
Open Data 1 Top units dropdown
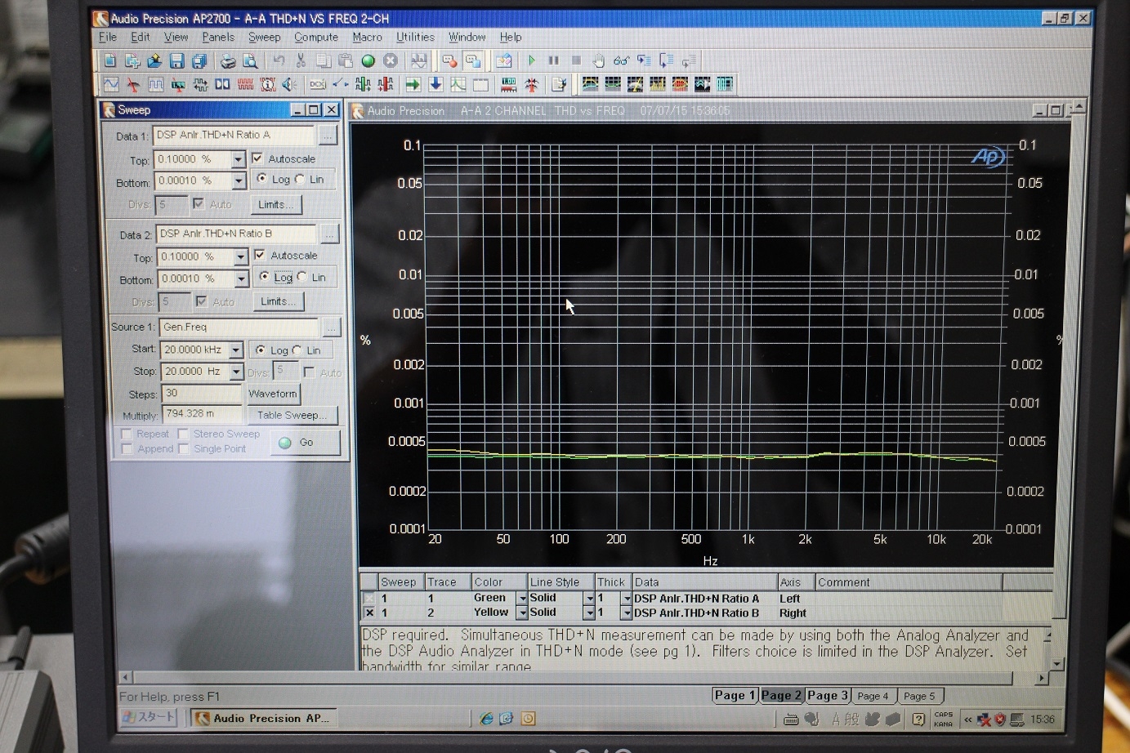pyautogui.click(x=239, y=159)
